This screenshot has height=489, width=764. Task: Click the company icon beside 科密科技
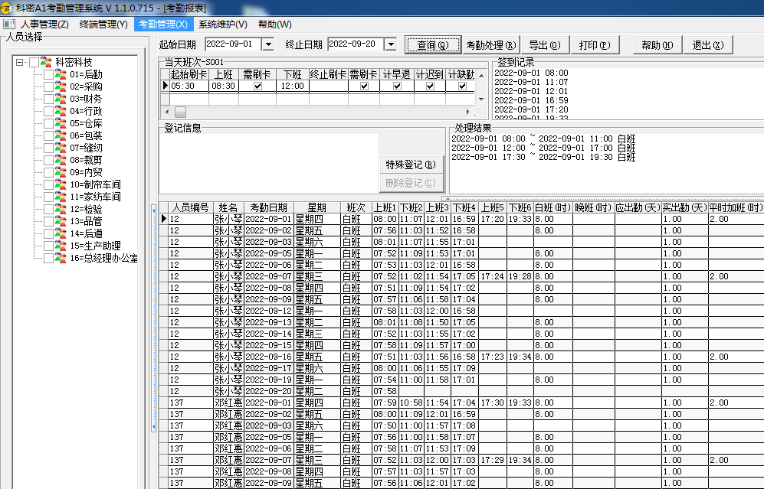(46, 62)
